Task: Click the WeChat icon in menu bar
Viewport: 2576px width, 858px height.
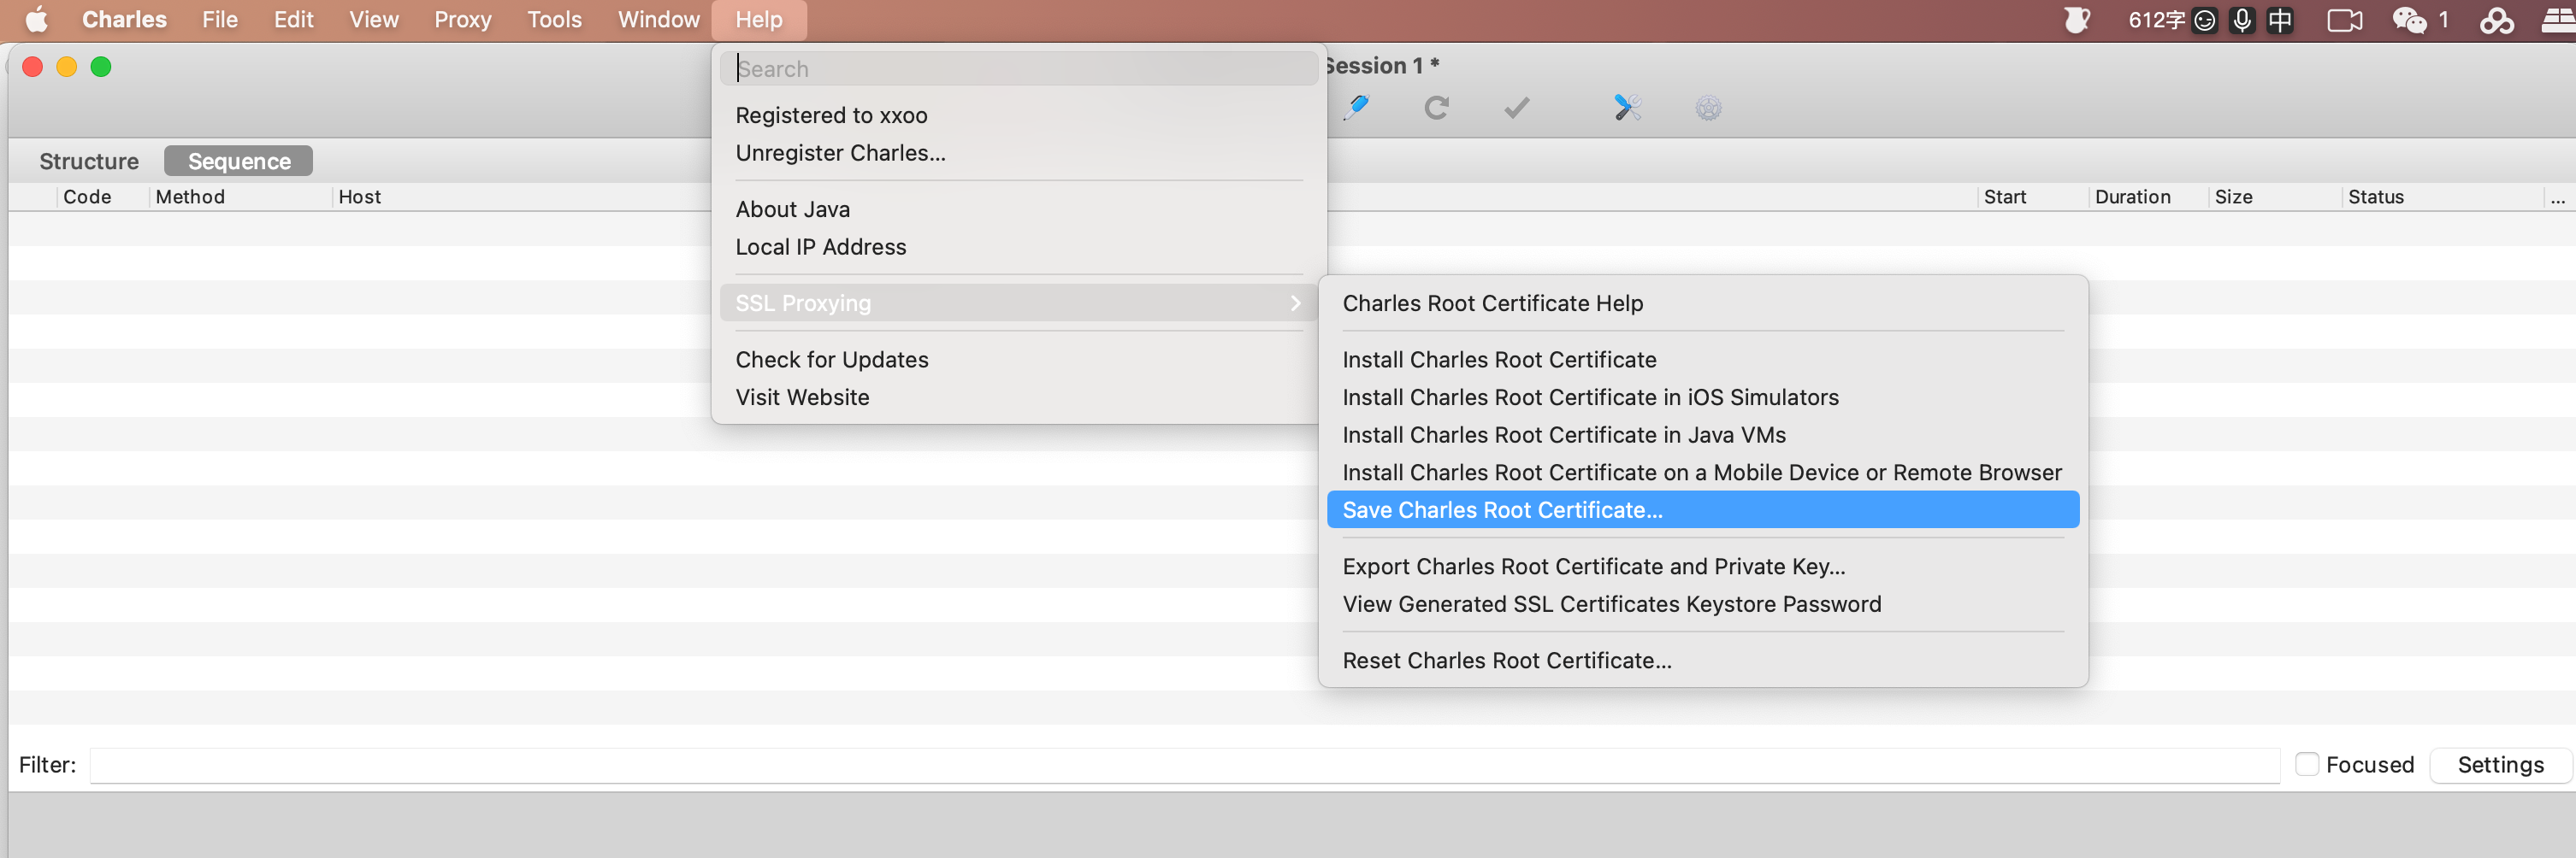Action: pos(2409,20)
